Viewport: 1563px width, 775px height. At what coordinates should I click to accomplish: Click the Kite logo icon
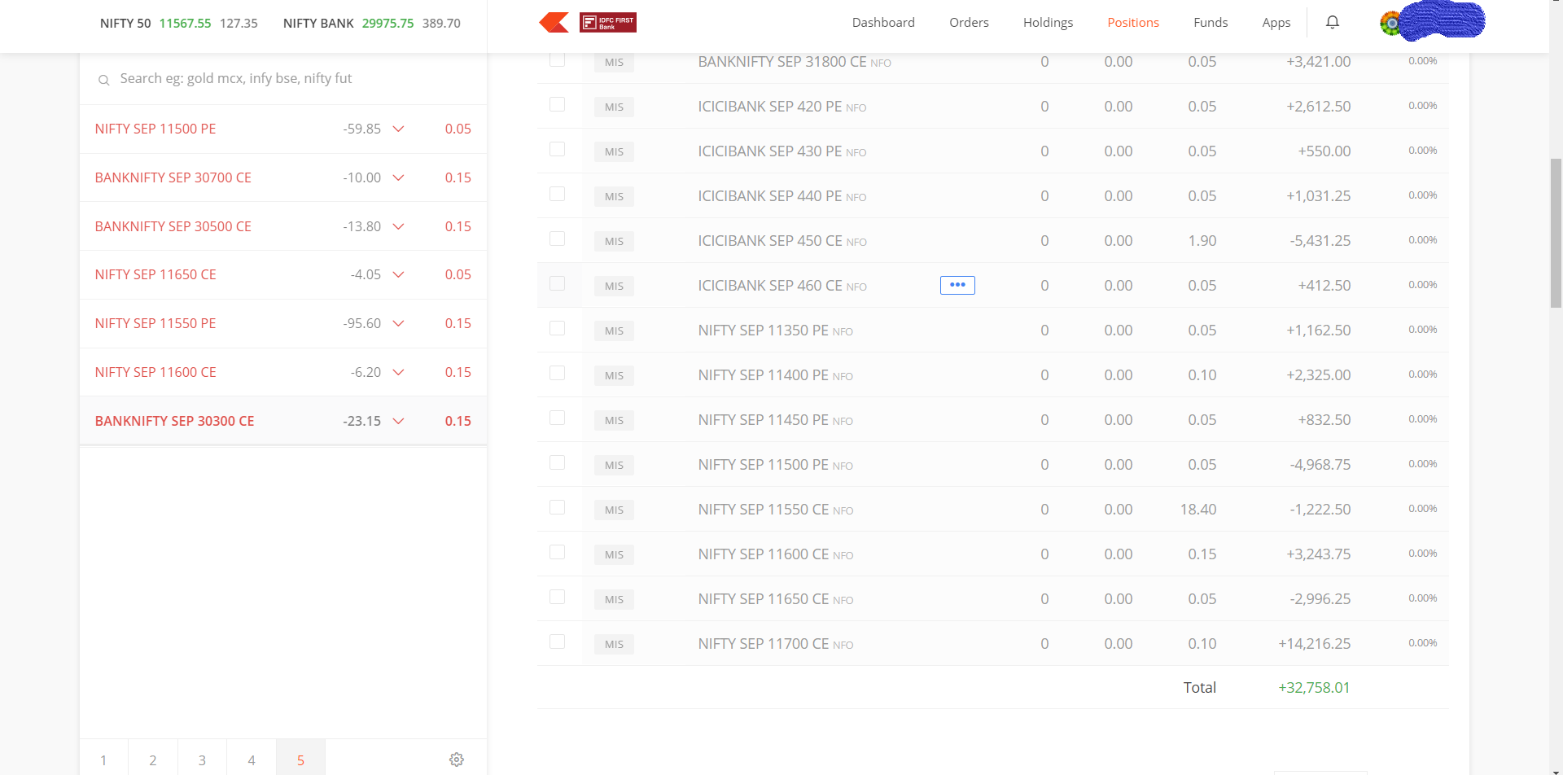554,23
